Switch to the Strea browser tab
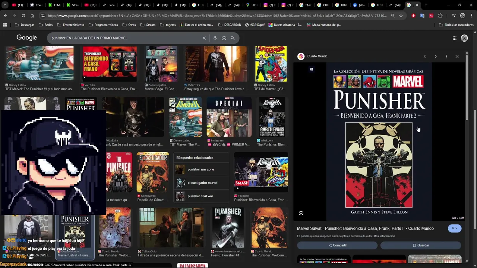This screenshot has height=268, width=477. click(x=72, y=5)
